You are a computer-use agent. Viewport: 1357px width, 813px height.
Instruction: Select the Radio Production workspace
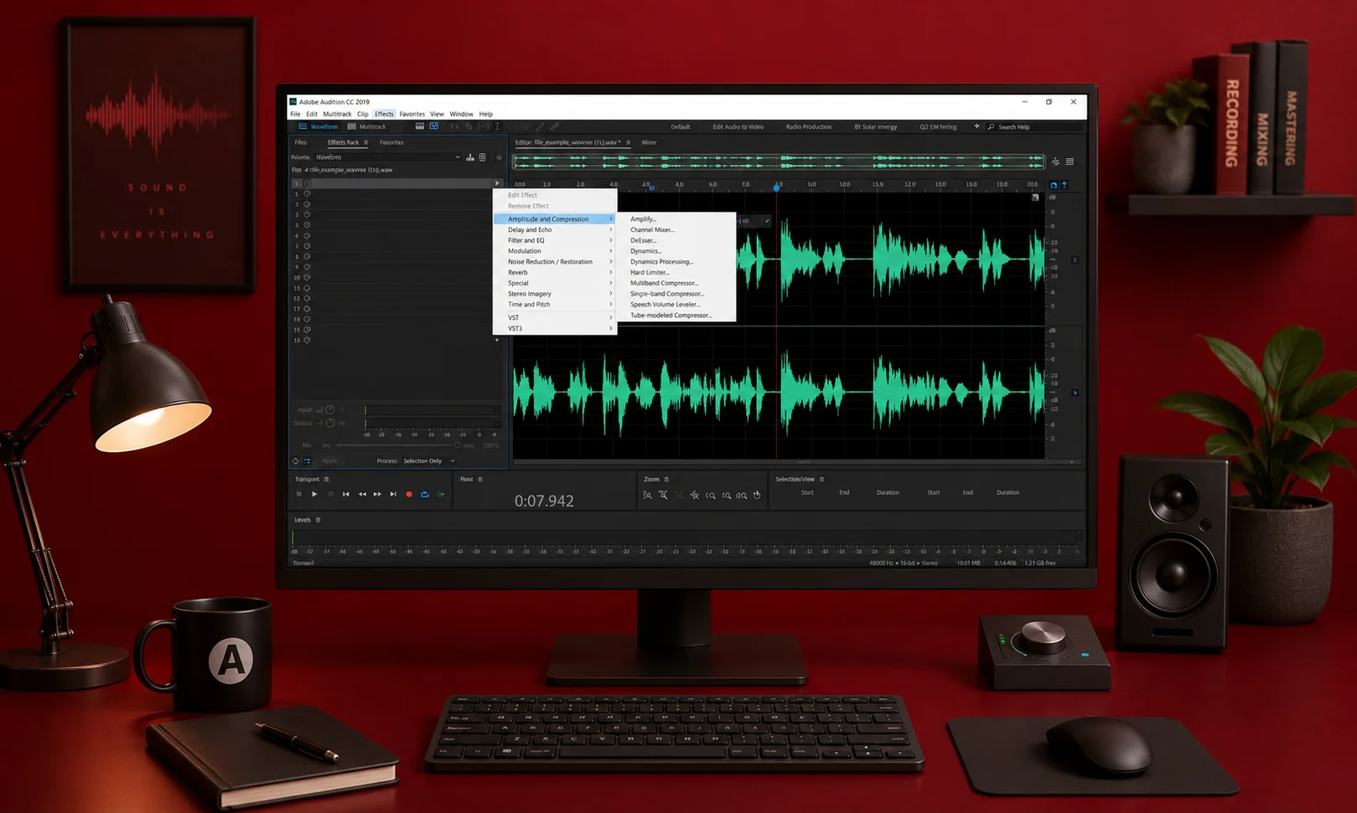click(x=809, y=127)
